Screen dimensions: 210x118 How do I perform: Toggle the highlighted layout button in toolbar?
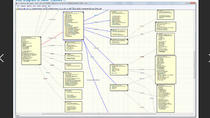(x=73, y=9)
